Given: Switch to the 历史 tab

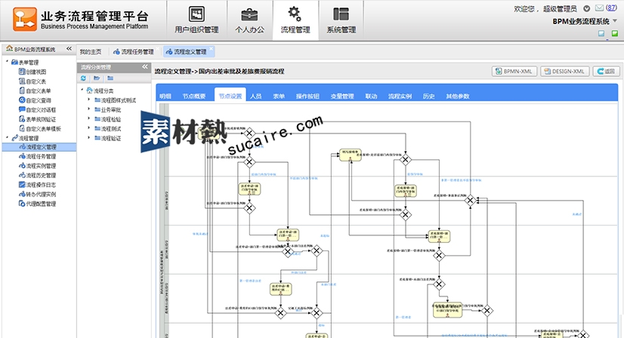Looking at the screenshot, I should [428, 97].
